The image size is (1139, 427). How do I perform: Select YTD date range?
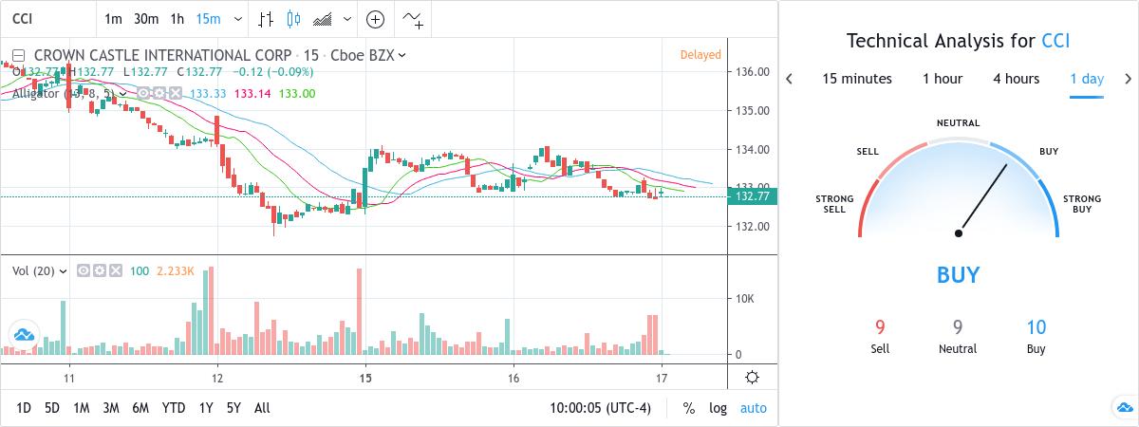click(x=174, y=408)
